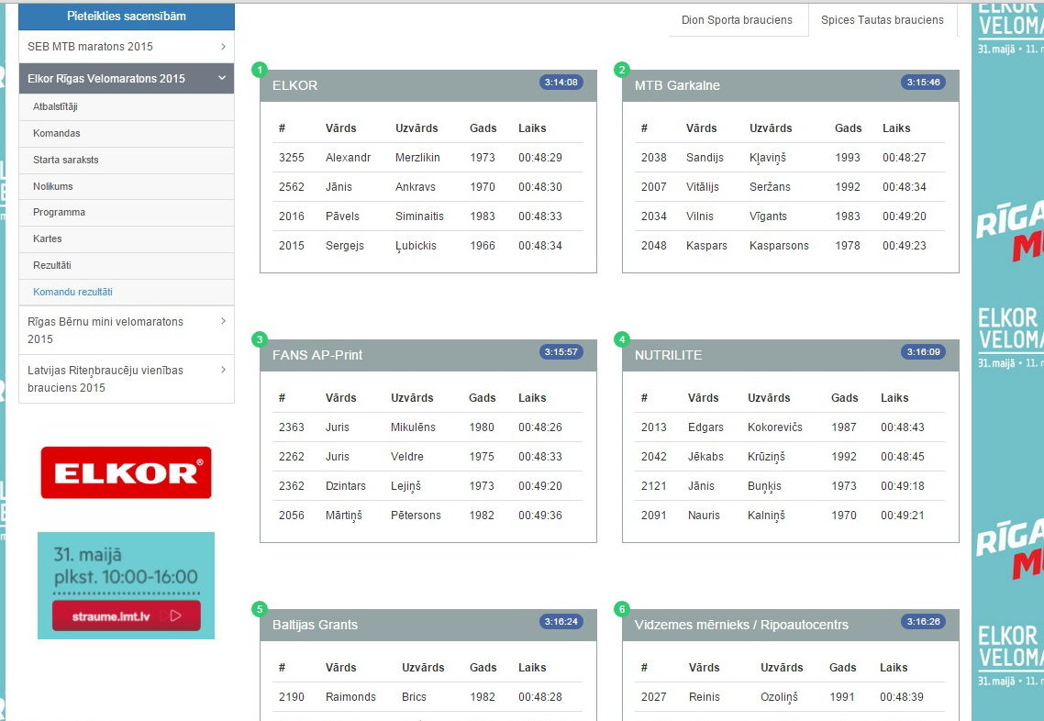Expand Rīgas Bērnu mini velomaratons 2015
The width and height of the screenshot is (1044, 721).
(x=127, y=330)
